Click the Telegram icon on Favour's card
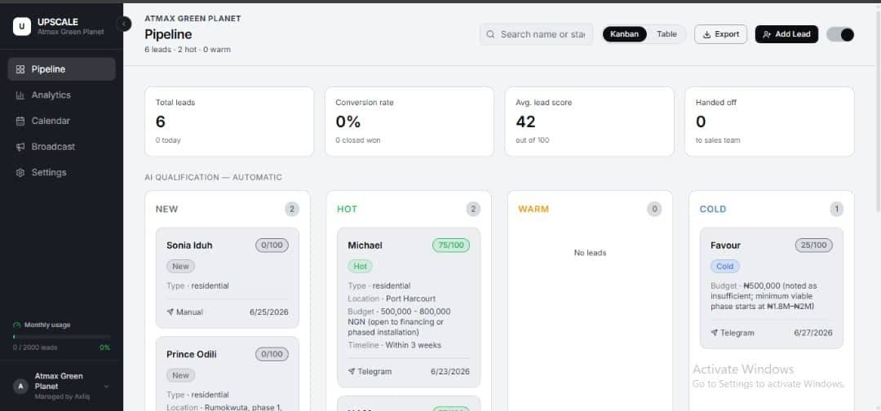 (x=714, y=333)
